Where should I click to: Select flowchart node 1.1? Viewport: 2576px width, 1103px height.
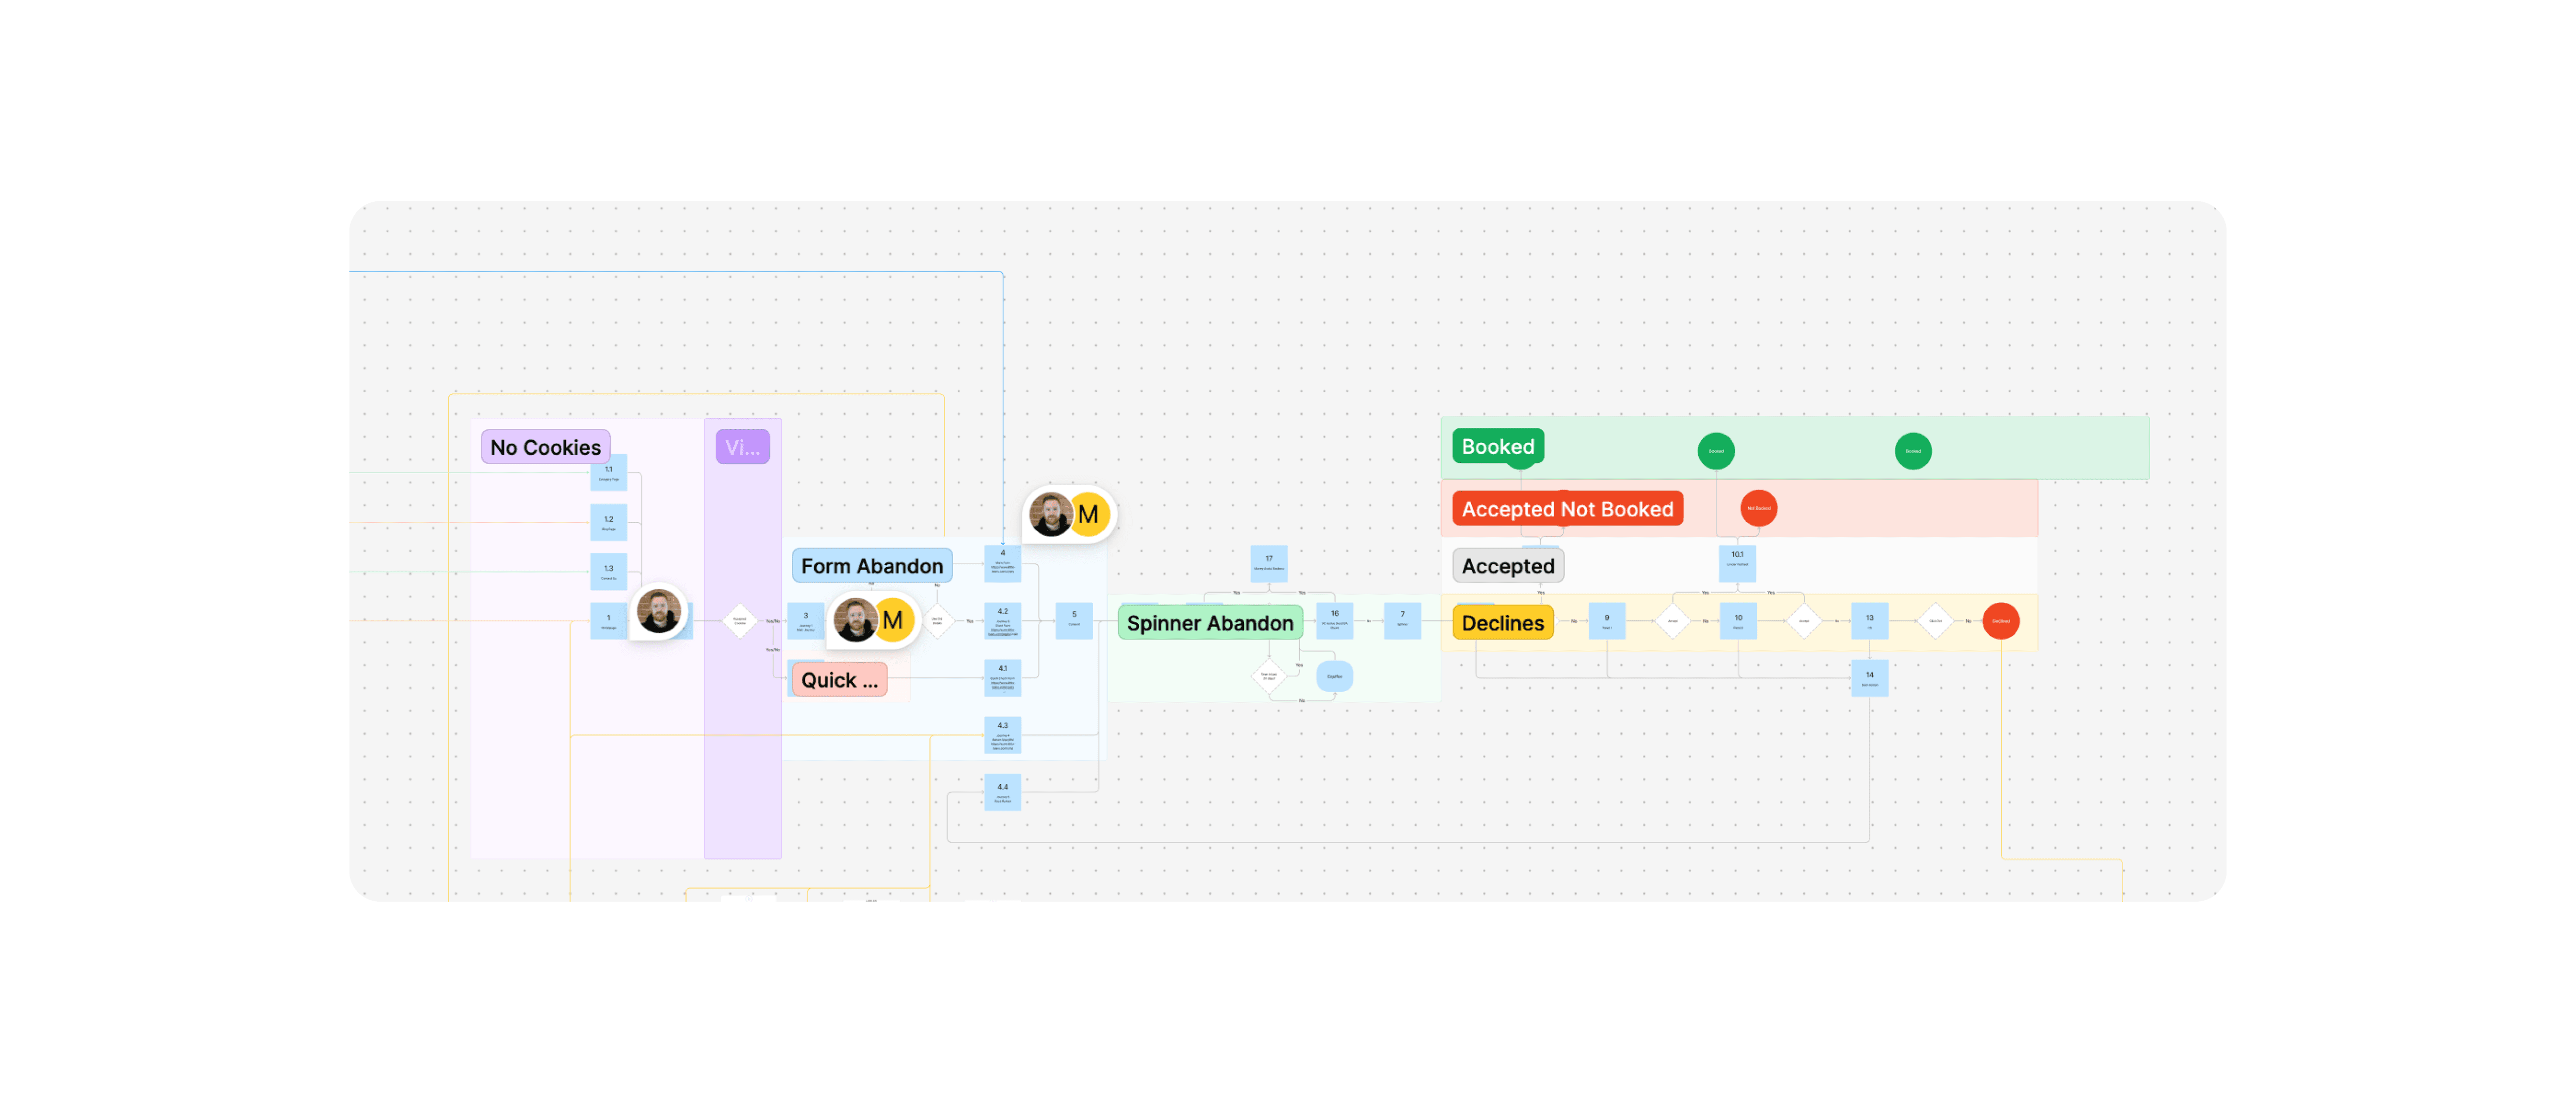pos(608,473)
